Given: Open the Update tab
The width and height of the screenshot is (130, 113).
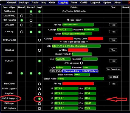Looking at the screenshot, I should (107, 2).
